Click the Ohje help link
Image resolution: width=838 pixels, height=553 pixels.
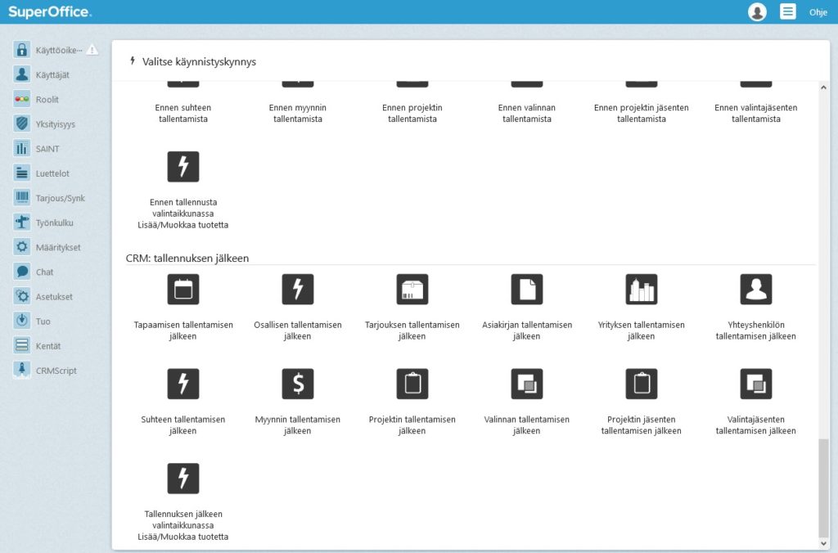pyautogui.click(x=818, y=12)
